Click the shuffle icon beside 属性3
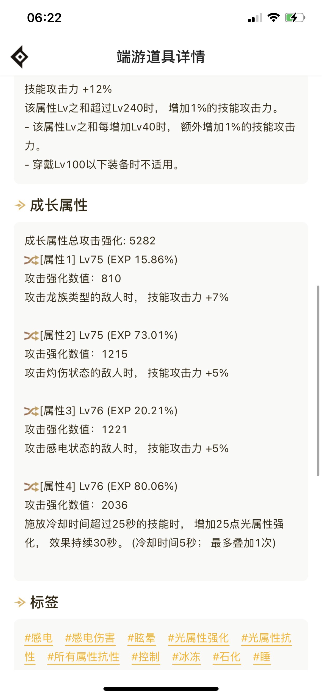This screenshot has height=697, width=322. [x=31, y=411]
